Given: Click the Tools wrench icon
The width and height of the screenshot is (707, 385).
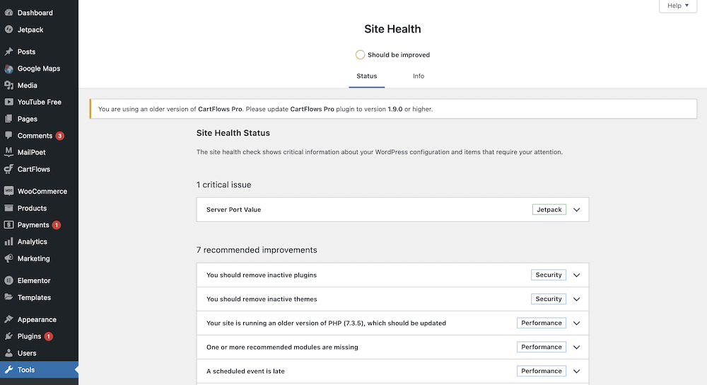Looking at the screenshot, I should point(8,369).
